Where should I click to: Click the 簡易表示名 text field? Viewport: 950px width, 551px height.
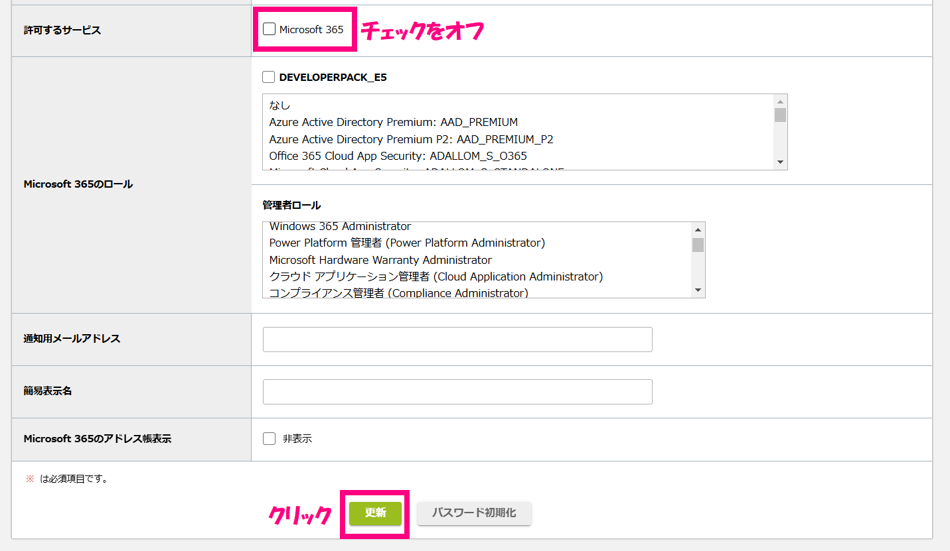click(x=457, y=391)
